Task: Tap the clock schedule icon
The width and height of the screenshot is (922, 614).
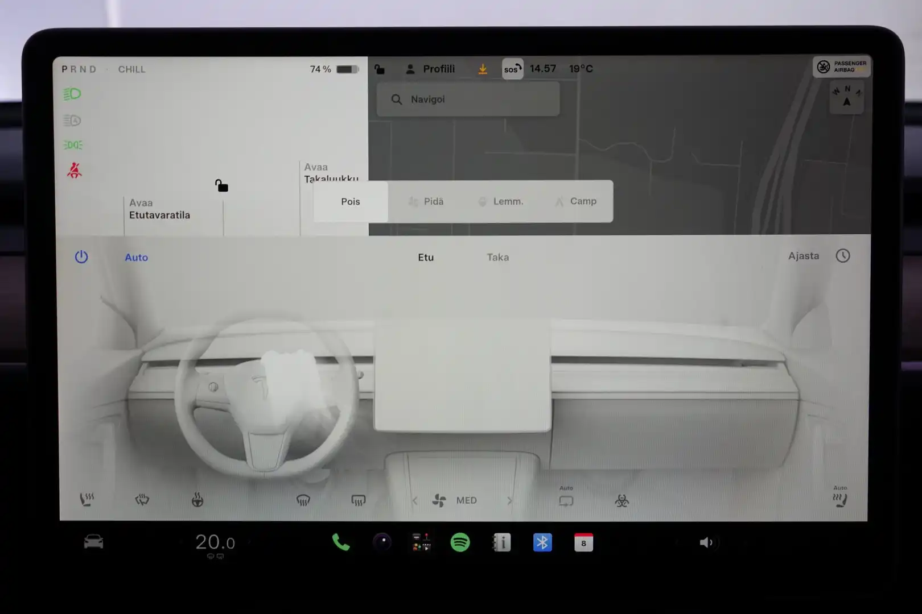Action: [x=843, y=256]
